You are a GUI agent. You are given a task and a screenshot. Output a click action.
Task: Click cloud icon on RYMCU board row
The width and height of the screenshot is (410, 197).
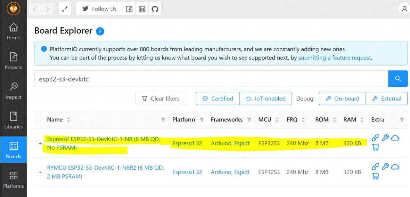coord(396,167)
